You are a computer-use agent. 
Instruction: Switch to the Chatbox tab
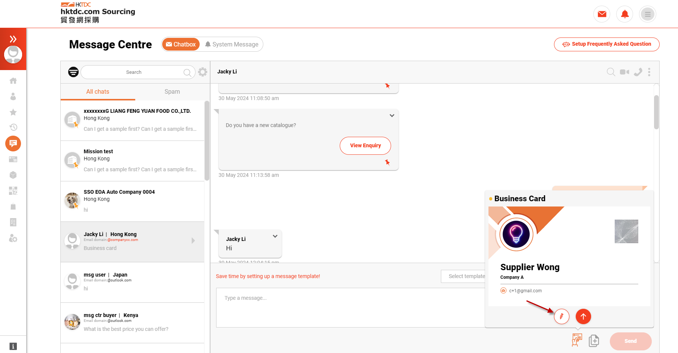[181, 44]
